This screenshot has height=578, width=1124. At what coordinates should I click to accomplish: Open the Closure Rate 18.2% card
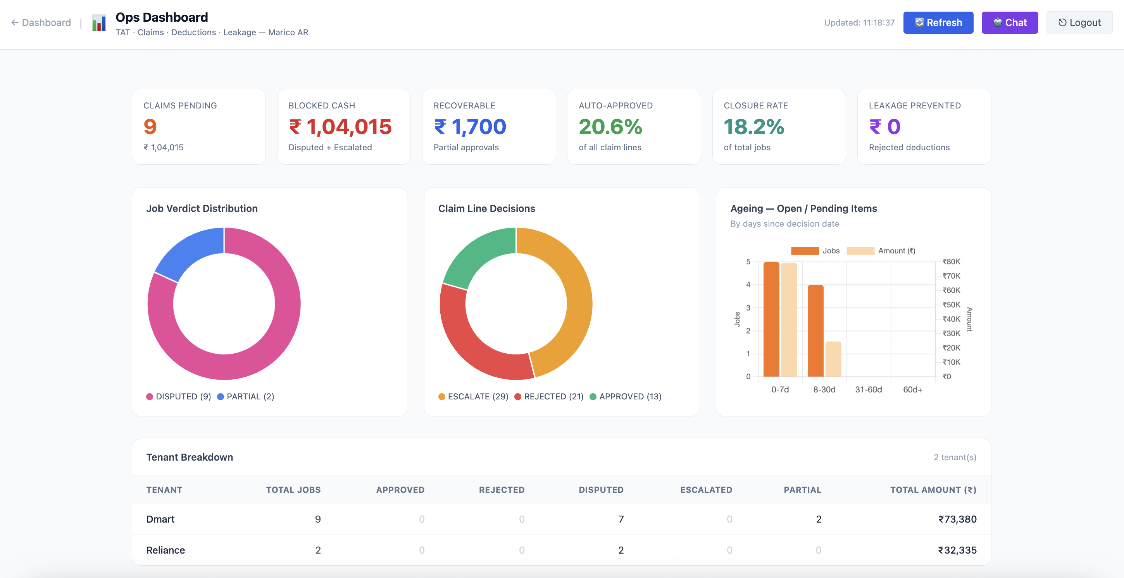pos(779,127)
